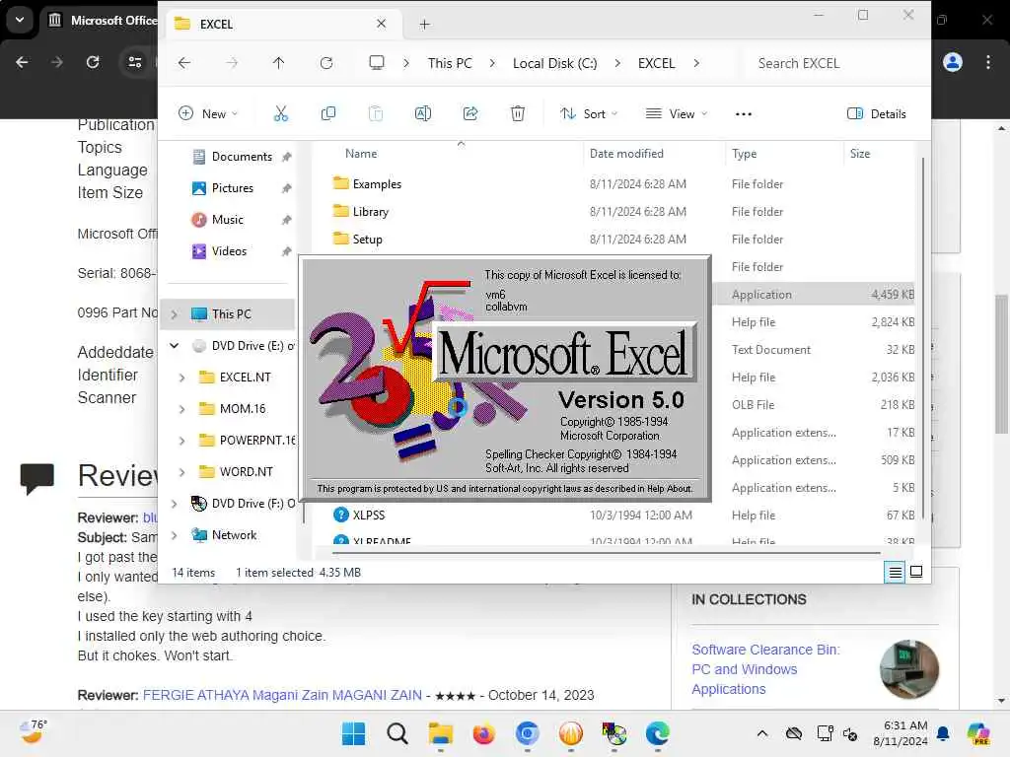Image resolution: width=1010 pixels, height=757 pixels.
Task: Select the Examples folder
Action: (377, 184)
